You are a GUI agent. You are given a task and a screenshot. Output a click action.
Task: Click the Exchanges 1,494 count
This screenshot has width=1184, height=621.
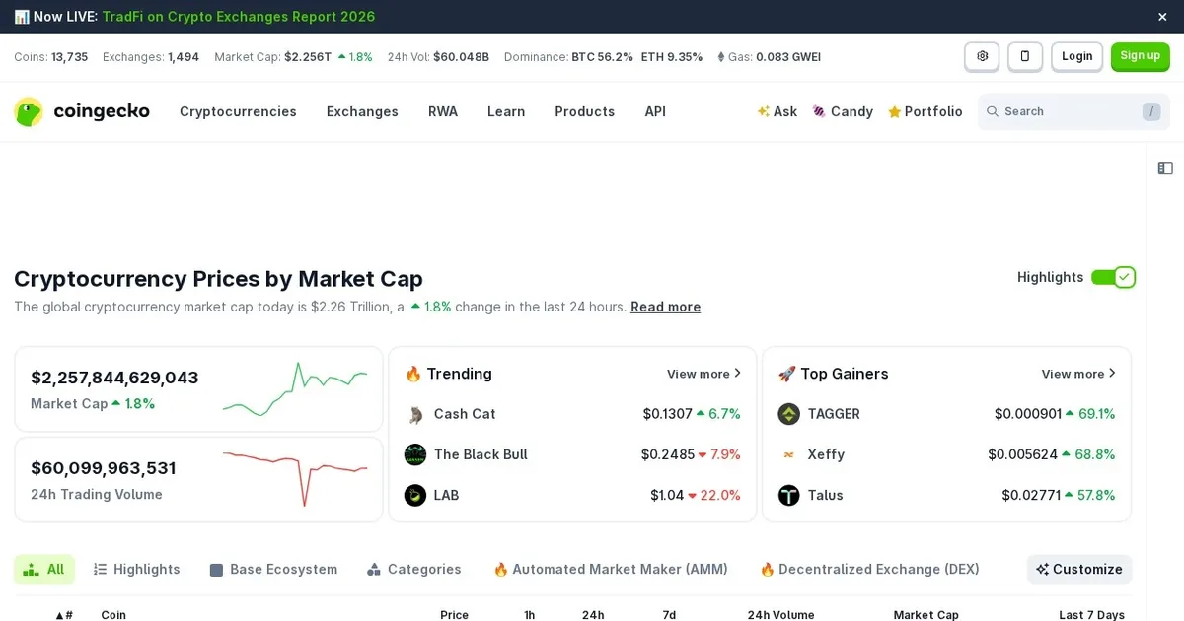pos(151,57)
